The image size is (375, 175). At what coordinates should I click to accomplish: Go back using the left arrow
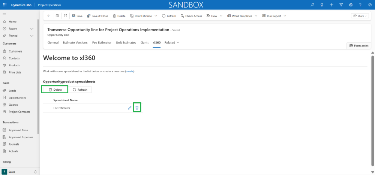[x=49, y=16]
